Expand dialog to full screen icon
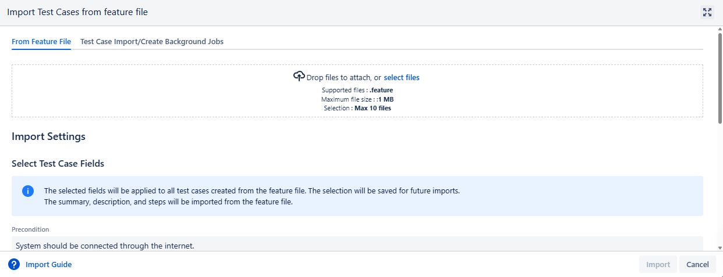723x277 pixels. 707,12
